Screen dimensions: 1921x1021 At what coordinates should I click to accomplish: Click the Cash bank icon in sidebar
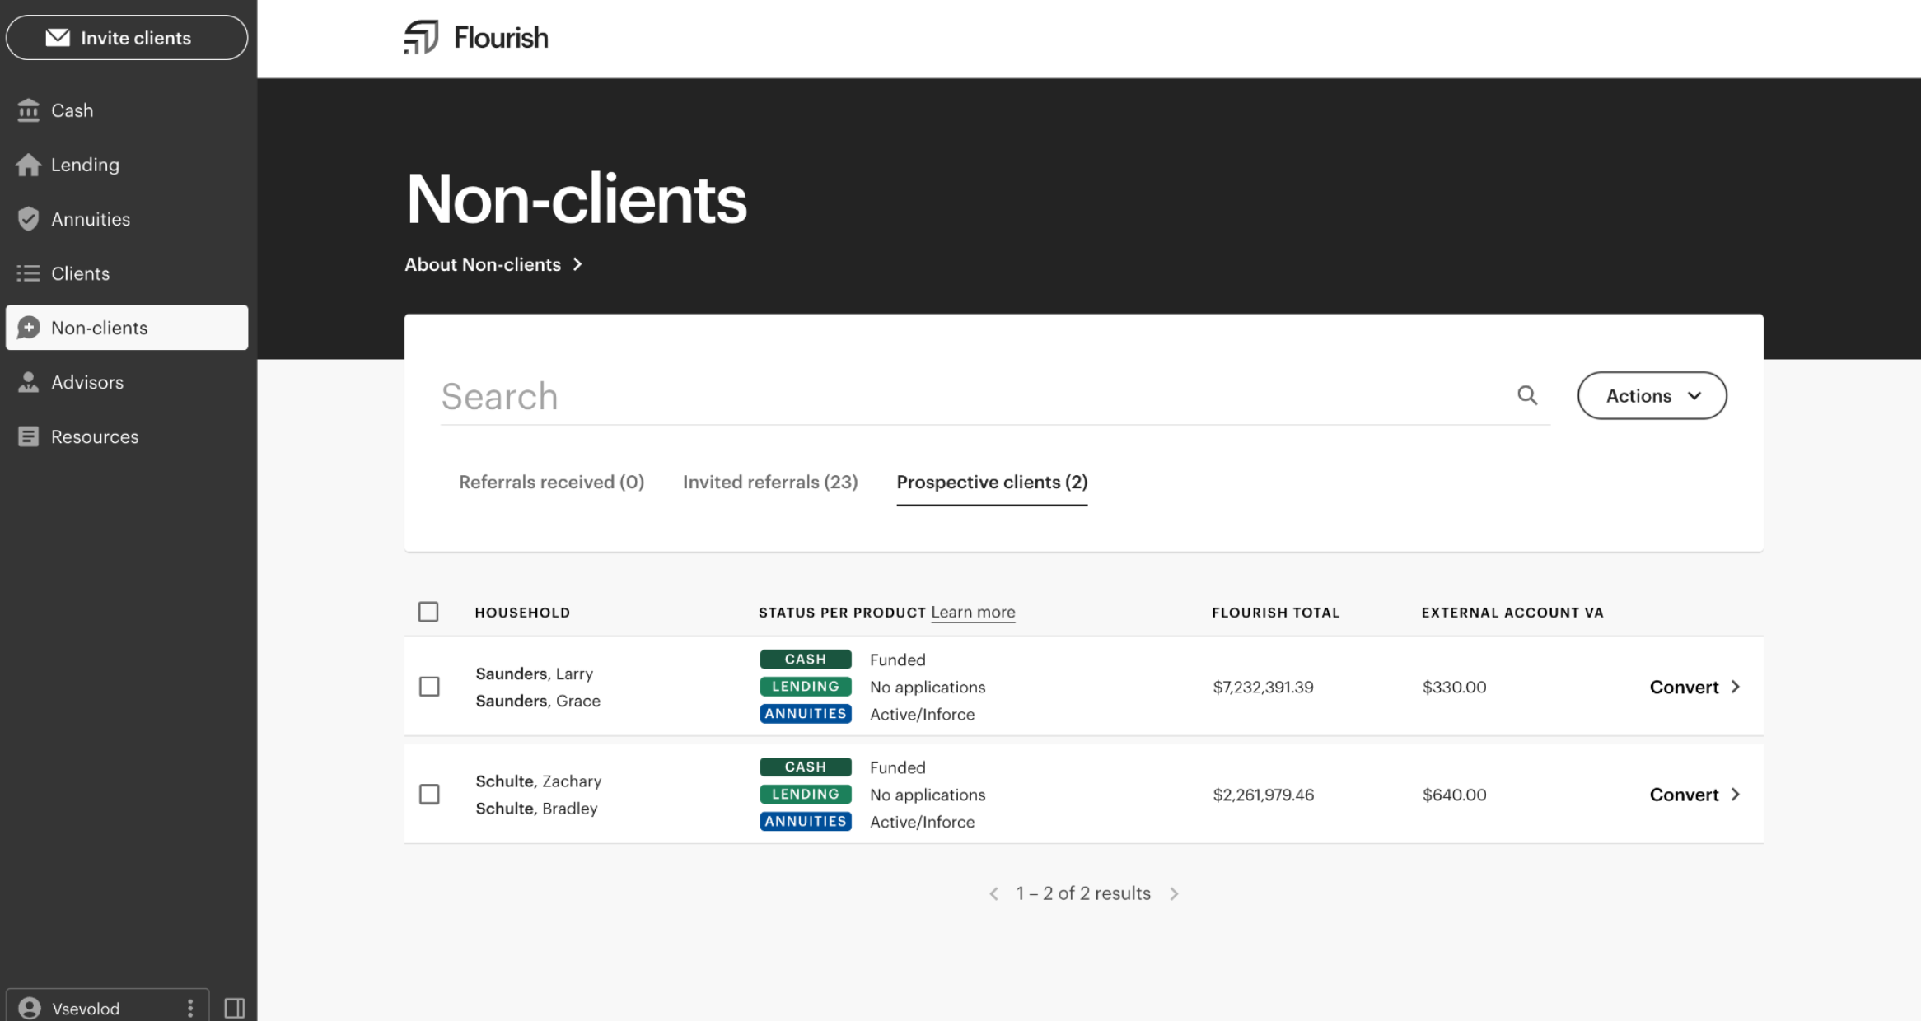point(28,110)
